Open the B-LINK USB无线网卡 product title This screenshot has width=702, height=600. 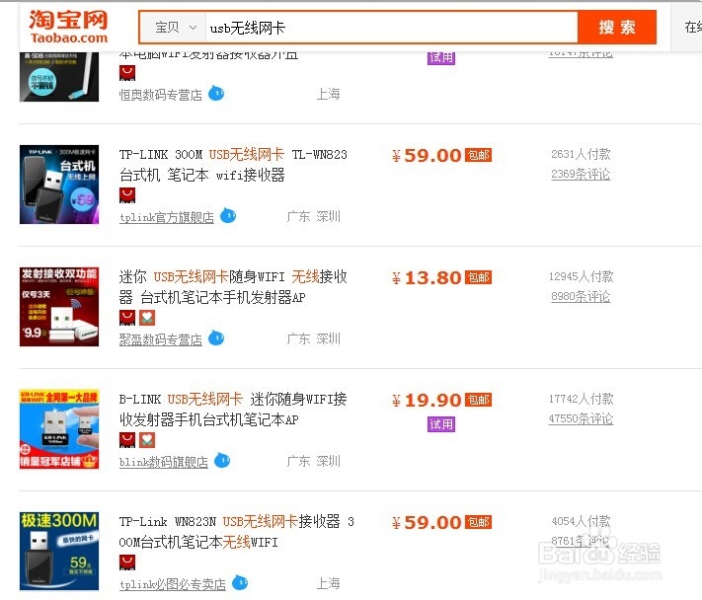[x=233, y=410]
